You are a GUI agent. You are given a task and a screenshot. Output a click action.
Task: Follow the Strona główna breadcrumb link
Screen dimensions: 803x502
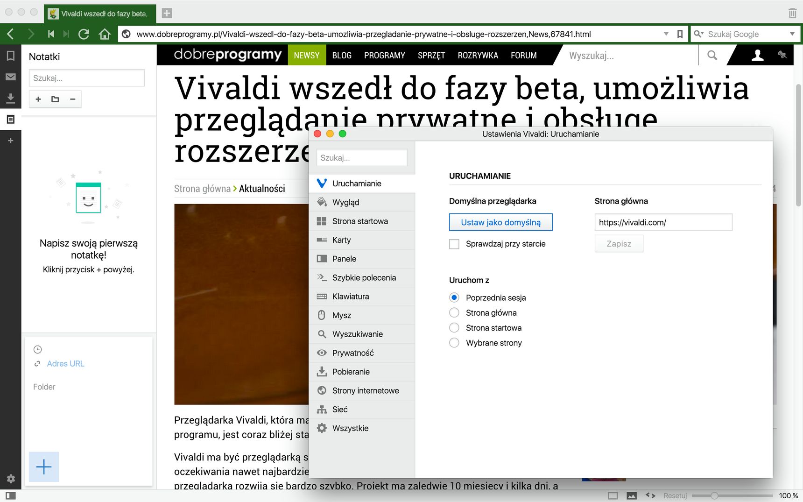tap(202, 189)
